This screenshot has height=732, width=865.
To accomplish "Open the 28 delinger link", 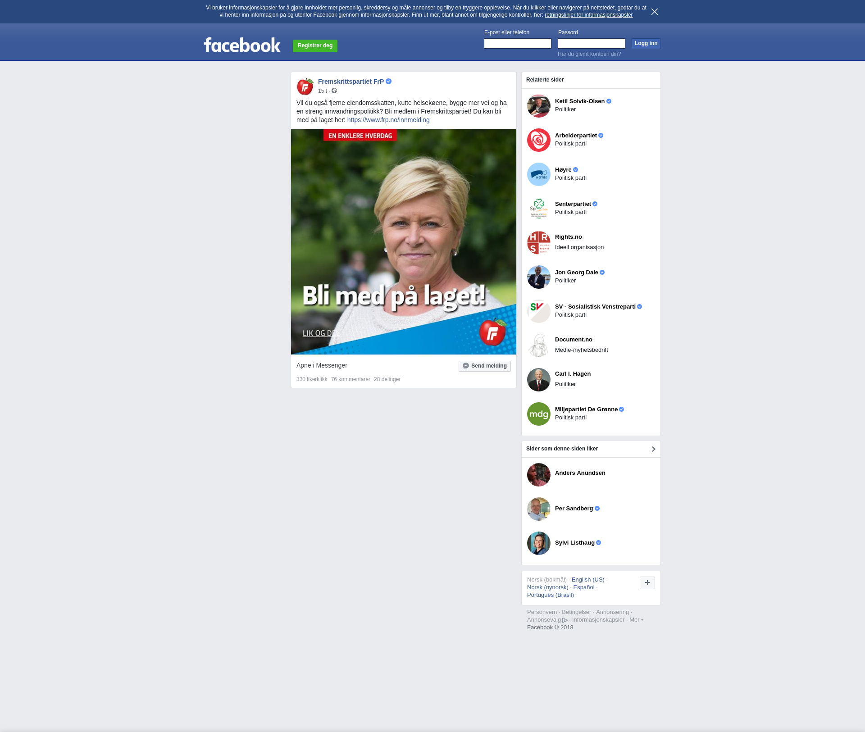I will tap(387, 379).
